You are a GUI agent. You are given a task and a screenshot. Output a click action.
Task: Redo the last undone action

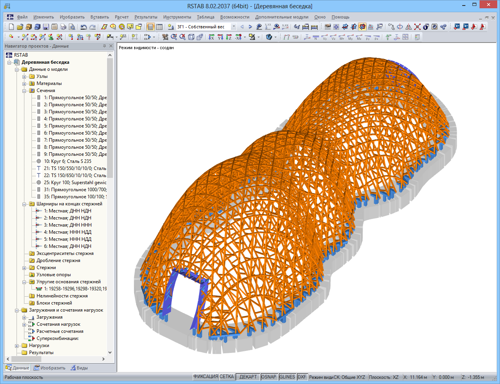click(92, 27)
